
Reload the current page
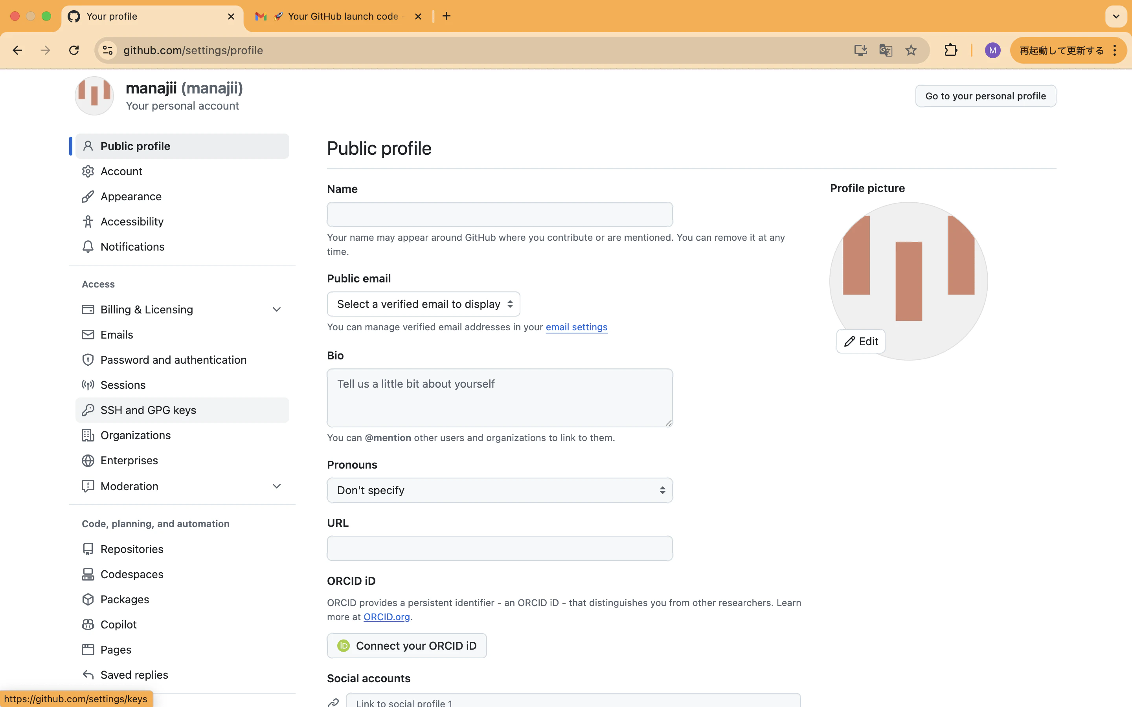coord(74,51)
